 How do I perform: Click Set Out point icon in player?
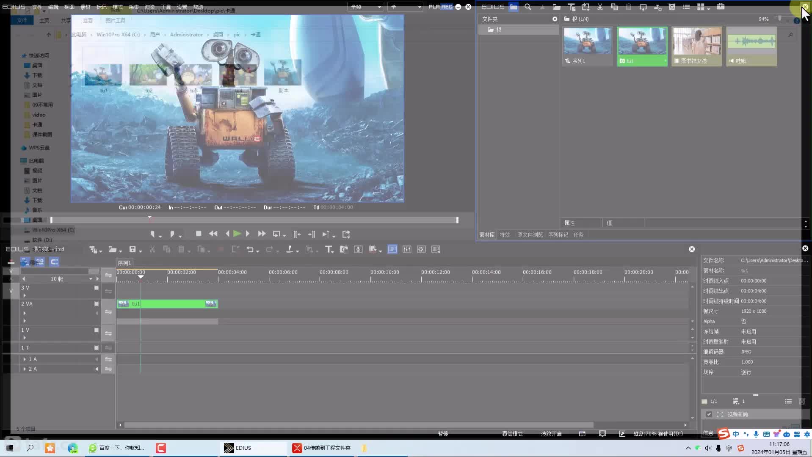[x=172, y=234]
